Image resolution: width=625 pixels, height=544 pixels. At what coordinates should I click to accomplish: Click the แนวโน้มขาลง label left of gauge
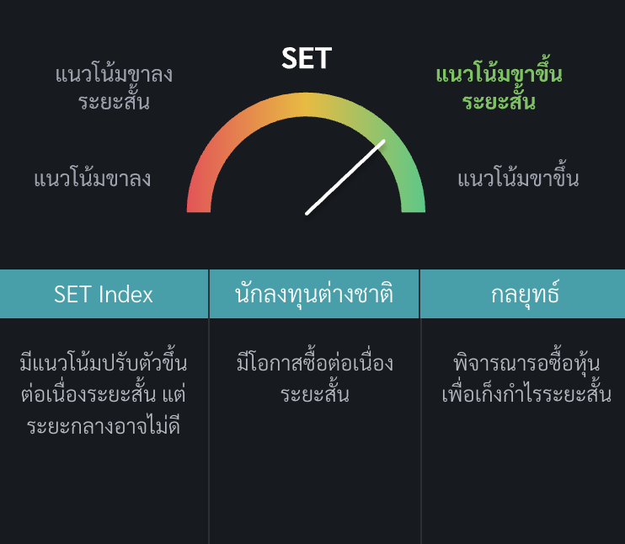[93, 179]
